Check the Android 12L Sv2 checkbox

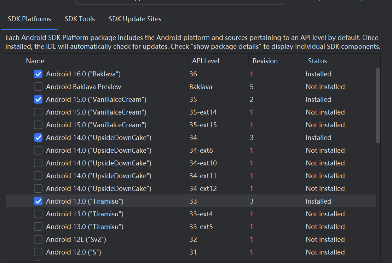click(38, 240)
